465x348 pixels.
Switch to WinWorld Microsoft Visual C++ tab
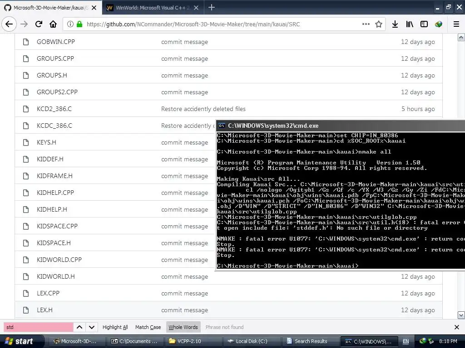click(153, 8)
